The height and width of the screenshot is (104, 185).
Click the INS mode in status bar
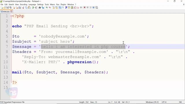pos(180,102)
